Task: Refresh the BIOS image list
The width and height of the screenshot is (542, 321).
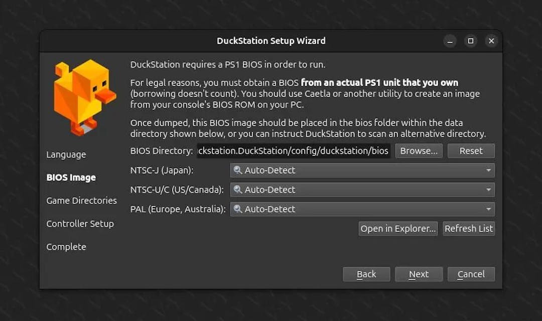Action: [x=469, y=228]
